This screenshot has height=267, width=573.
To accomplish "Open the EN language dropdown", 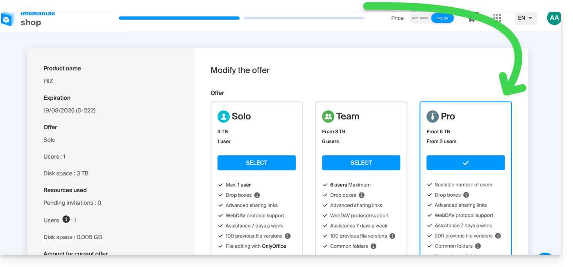I will coord(525,18).
